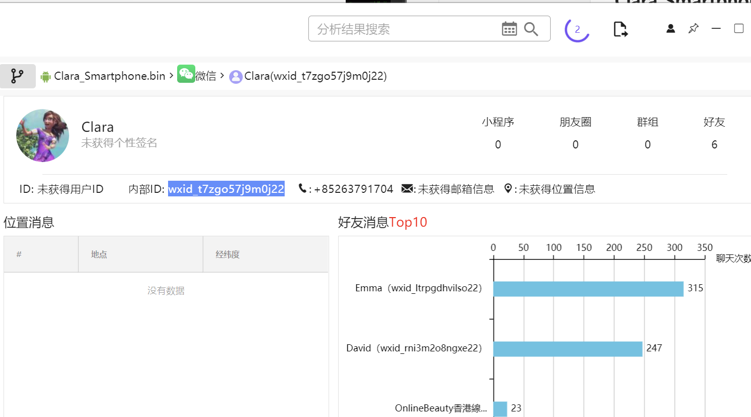
Task: Expand chevron after 微信 breadcrumb
Action: [x=222, y=75]
